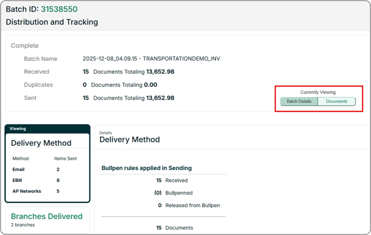Click the Distribution and Tracking heading
This screenshot has height=235, width=371.
point(52,22)
